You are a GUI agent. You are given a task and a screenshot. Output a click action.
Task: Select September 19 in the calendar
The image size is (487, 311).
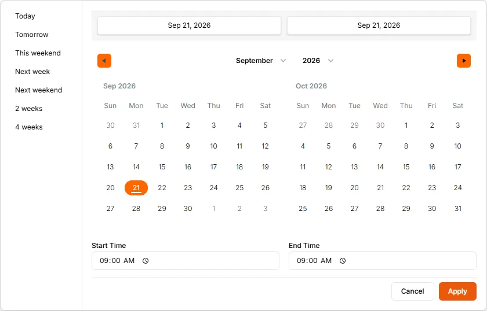click(x=266, y=167)
